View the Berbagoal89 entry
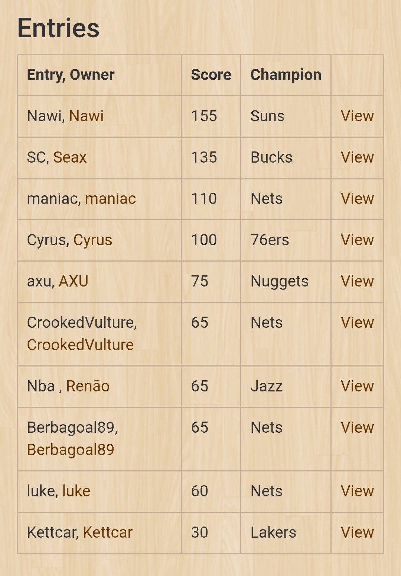Image resolution: width=401 pixels, height=576 pixels. tap(357, 428)
